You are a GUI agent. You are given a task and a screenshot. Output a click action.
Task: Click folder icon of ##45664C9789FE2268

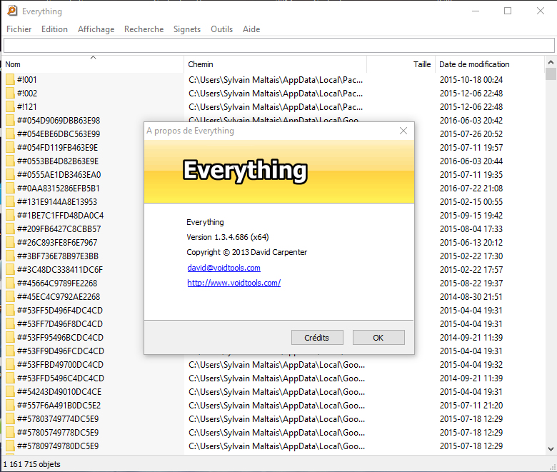click(x=10, y=283)
